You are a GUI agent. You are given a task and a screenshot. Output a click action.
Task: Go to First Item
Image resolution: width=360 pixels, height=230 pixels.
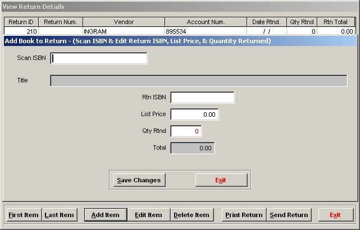click(x=24, y=215)
